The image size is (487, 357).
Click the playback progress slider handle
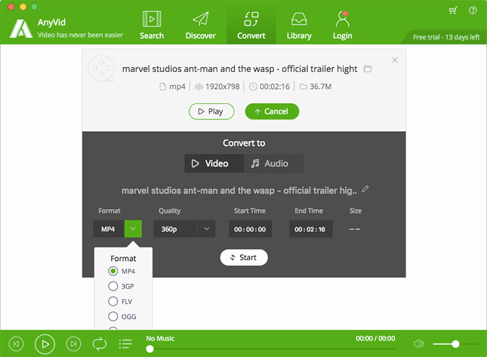pos(150,349)
